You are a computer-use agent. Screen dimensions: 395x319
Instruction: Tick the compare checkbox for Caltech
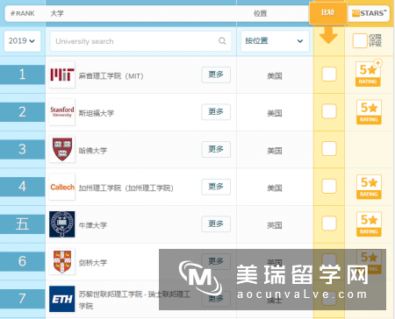(x=329, y=186)
